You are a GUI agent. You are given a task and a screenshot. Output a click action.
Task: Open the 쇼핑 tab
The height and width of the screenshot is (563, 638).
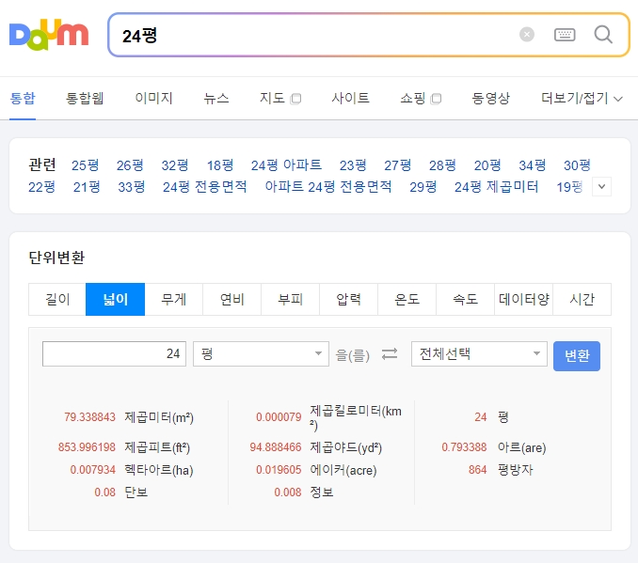click(421, 99)
